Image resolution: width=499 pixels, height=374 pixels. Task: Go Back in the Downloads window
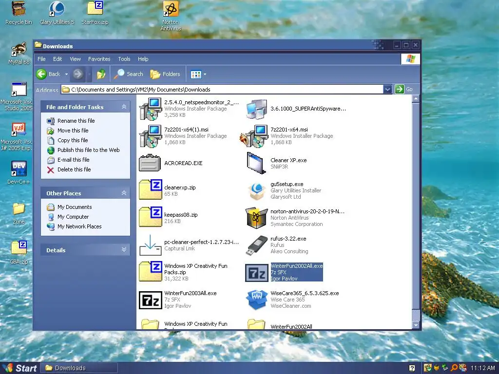pyautogui.click(x=48, y=74)
